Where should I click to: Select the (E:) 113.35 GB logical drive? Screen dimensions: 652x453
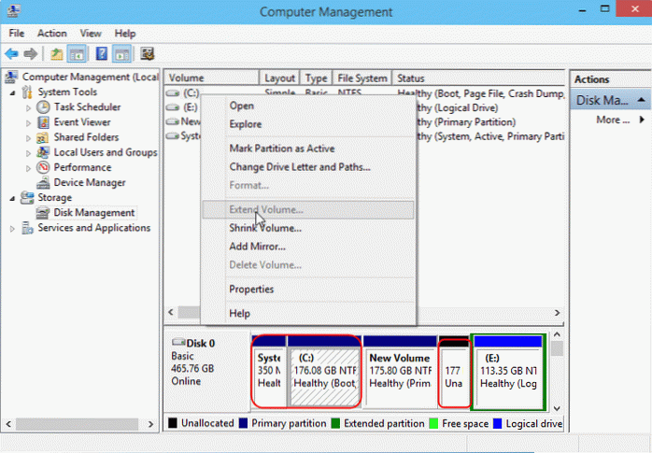(508, 372)
